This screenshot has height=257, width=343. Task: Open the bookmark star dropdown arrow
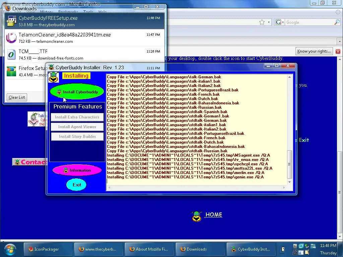pyautogui.click(x=269, y=22)
